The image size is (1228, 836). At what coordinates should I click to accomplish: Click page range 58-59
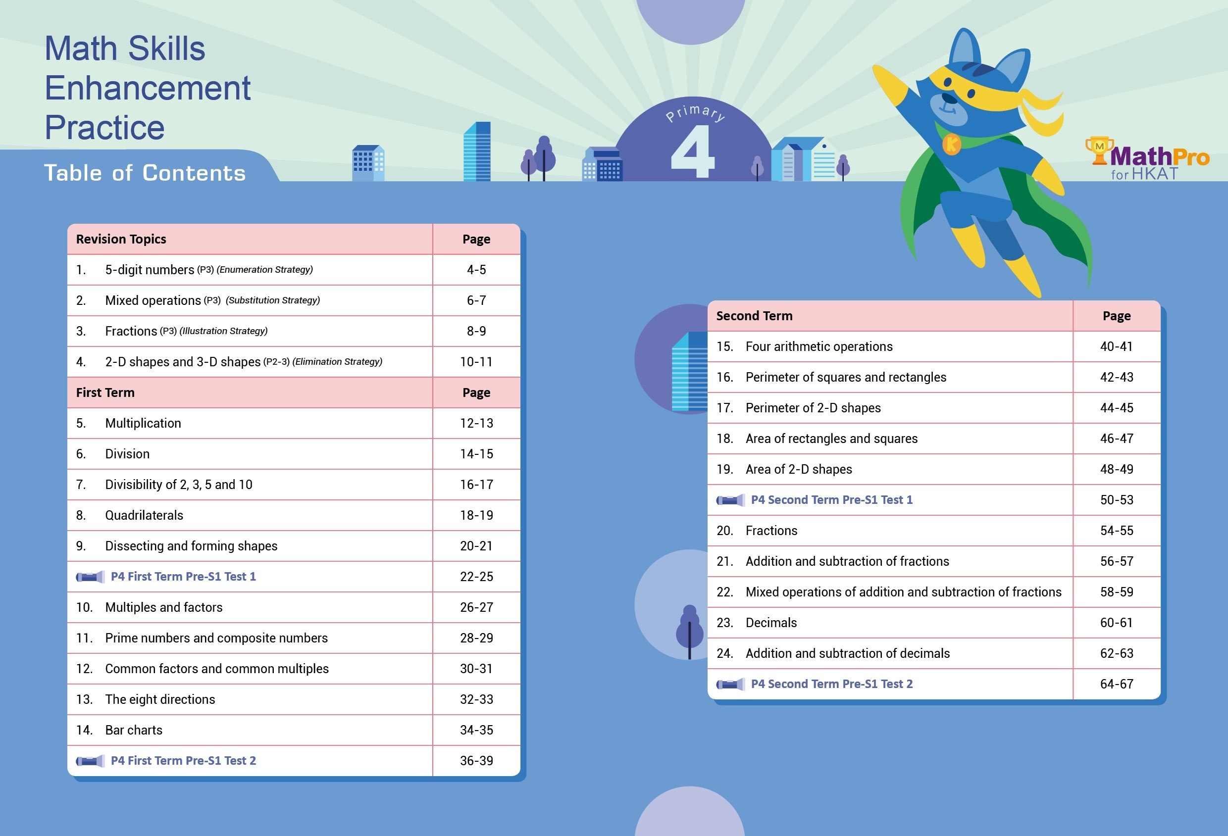[1117, 592]
